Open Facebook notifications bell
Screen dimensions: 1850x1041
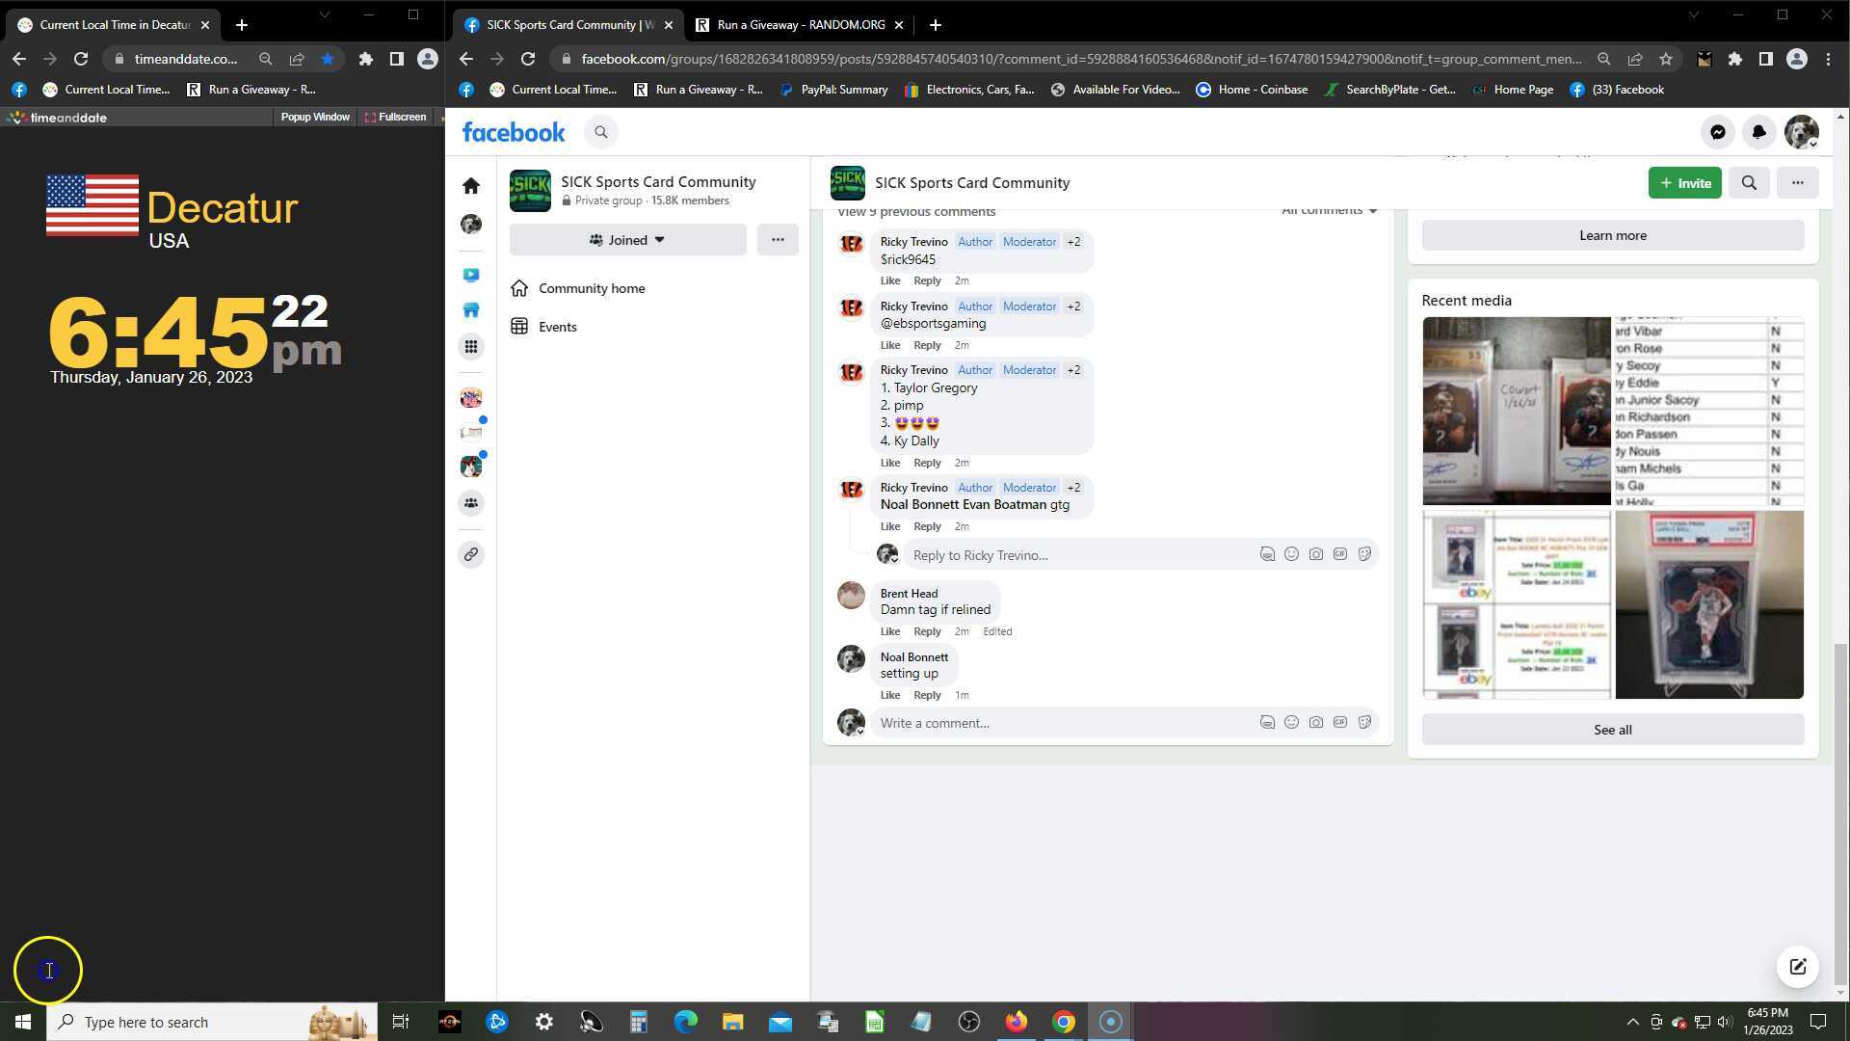1758,132
